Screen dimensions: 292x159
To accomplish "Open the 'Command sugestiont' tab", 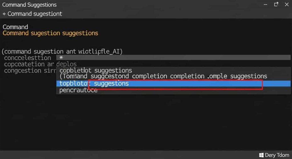I will (x=35, y=14).
